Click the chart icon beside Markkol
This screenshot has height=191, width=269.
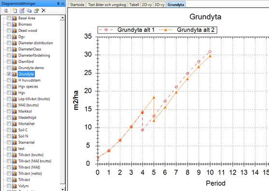click(x=14, y=111)
